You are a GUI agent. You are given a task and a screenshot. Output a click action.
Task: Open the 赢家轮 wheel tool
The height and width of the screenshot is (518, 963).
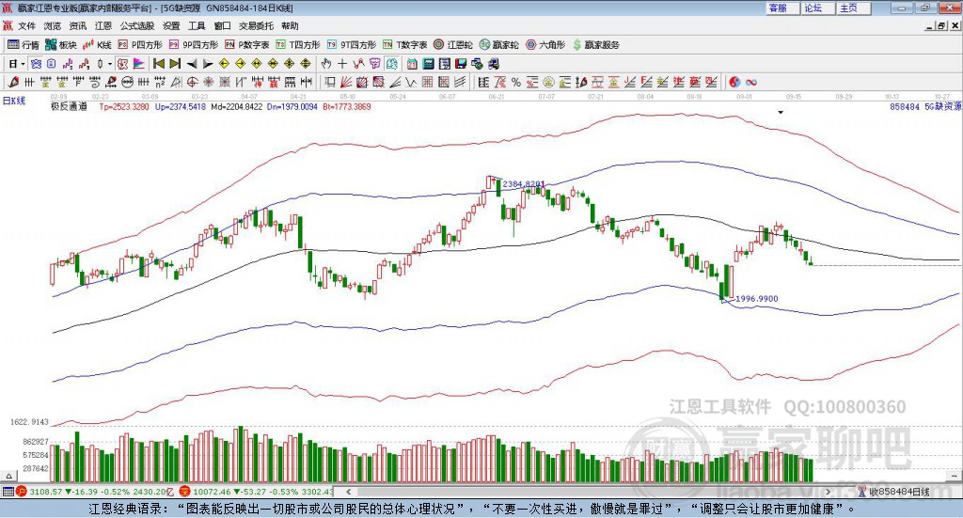[498, 45]
